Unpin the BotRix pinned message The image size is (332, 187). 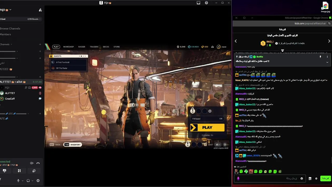pos(320,57)
